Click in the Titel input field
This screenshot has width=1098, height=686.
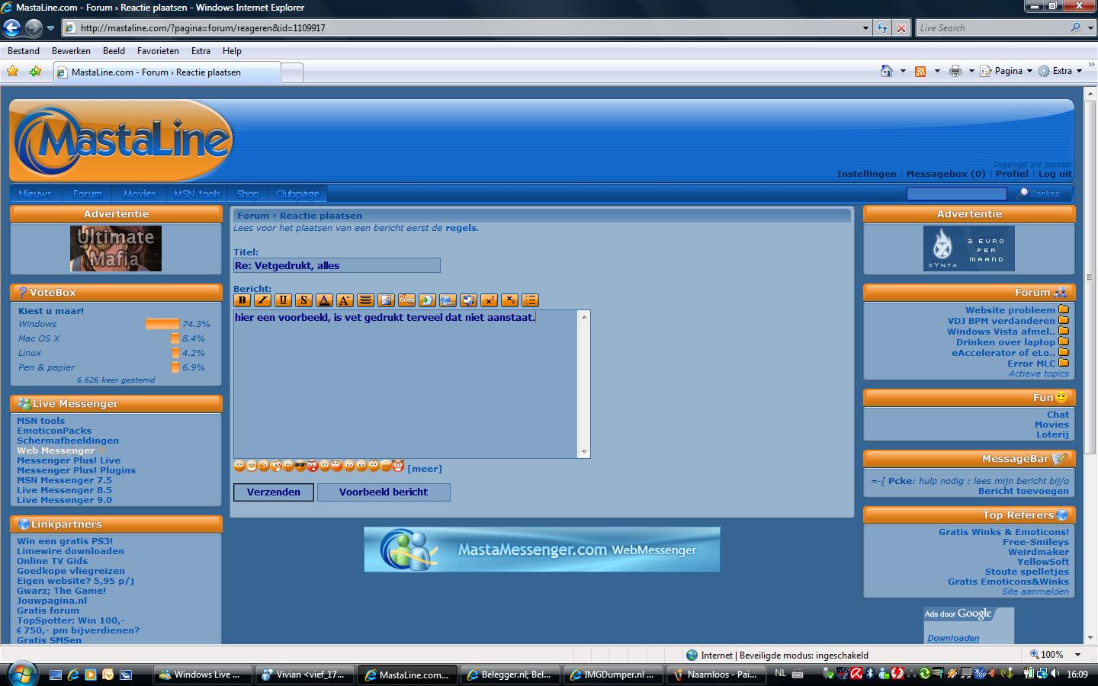pos(336,265)
